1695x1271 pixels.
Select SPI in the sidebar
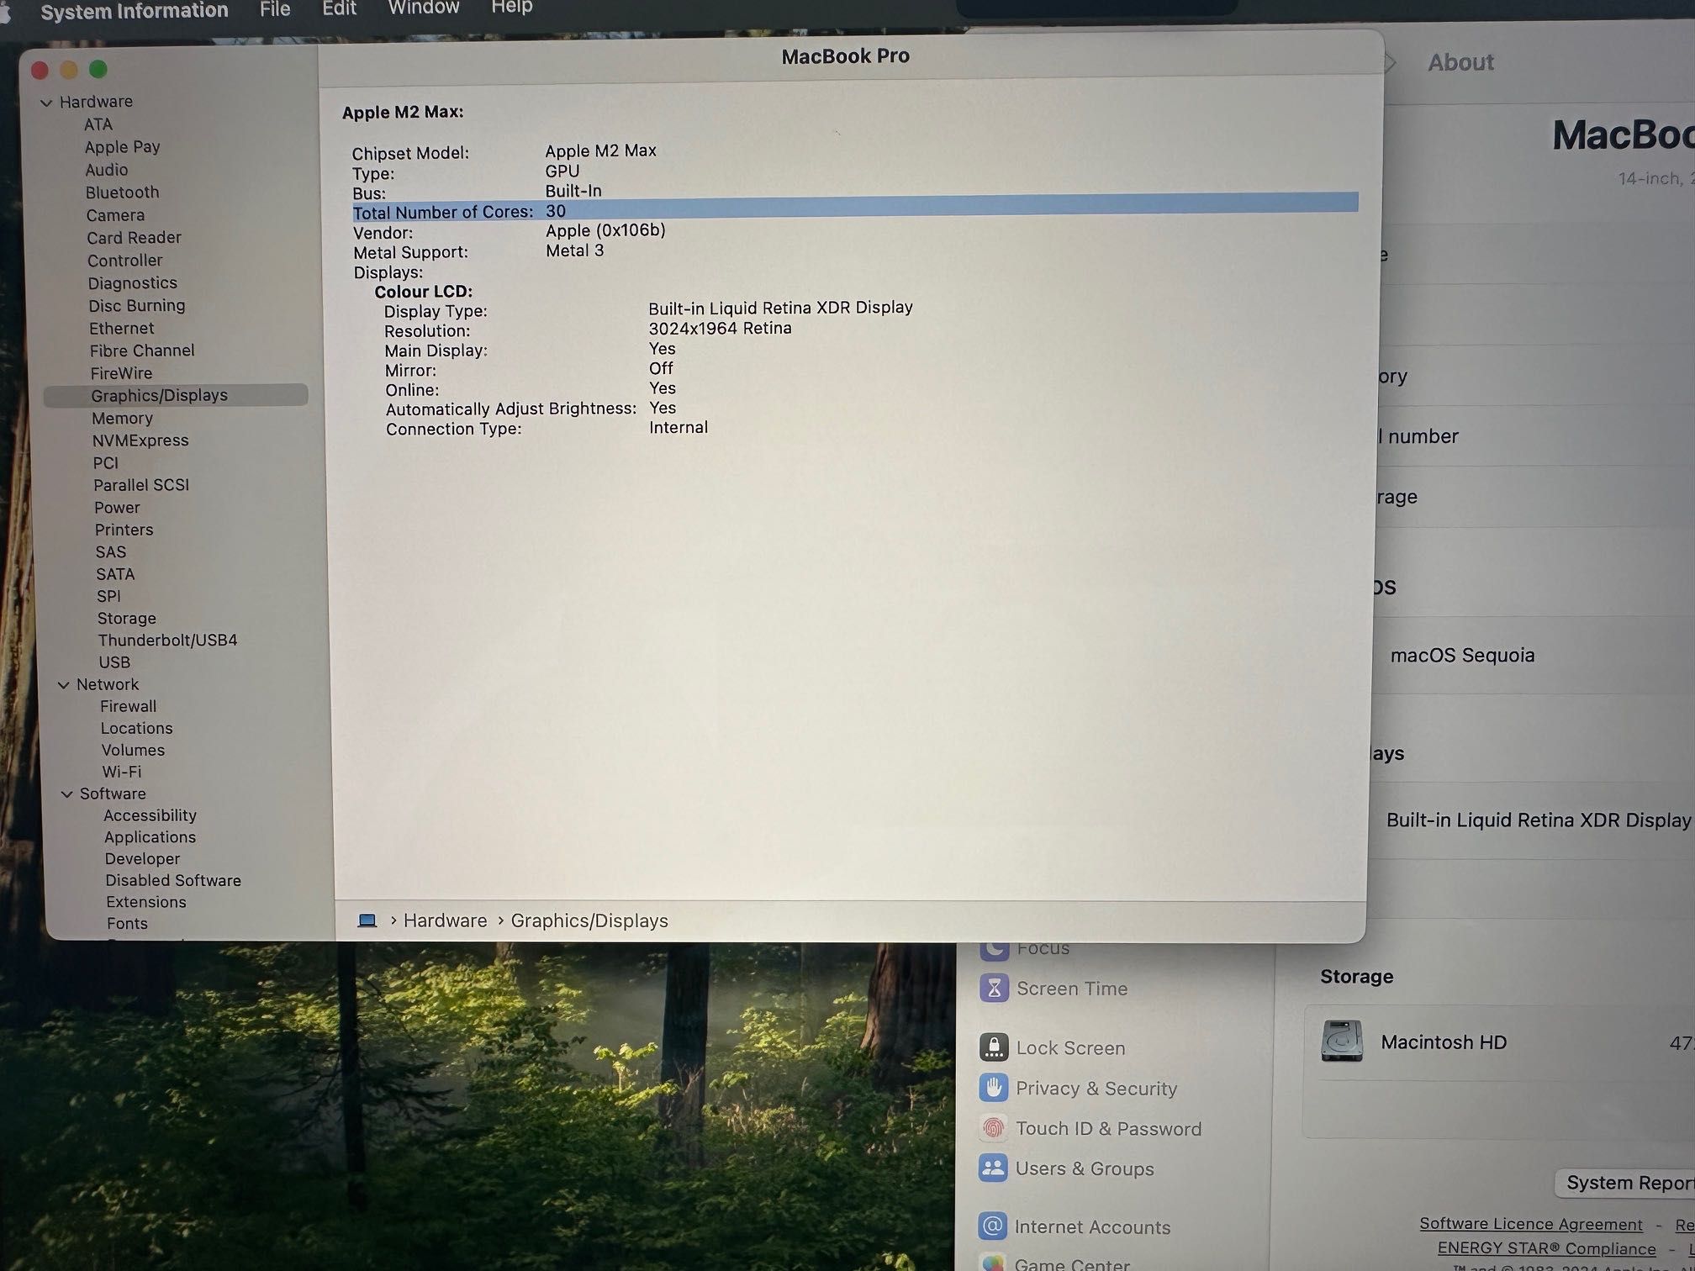click(x=108, y=596)
